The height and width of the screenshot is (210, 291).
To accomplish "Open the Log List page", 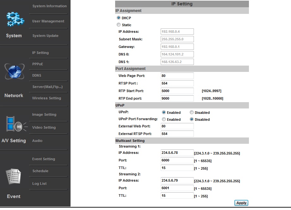I will click(x=39, y=184).
